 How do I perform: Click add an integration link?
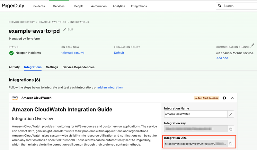click(x=110, y=88)
